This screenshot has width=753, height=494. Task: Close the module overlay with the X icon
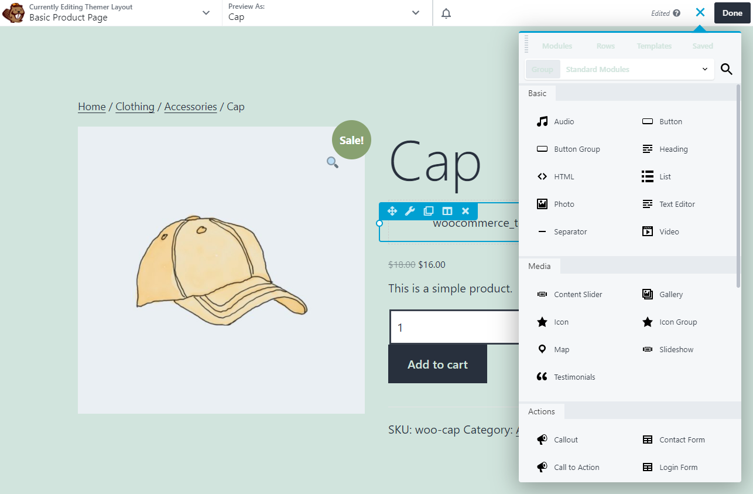(x=465, y=210)
